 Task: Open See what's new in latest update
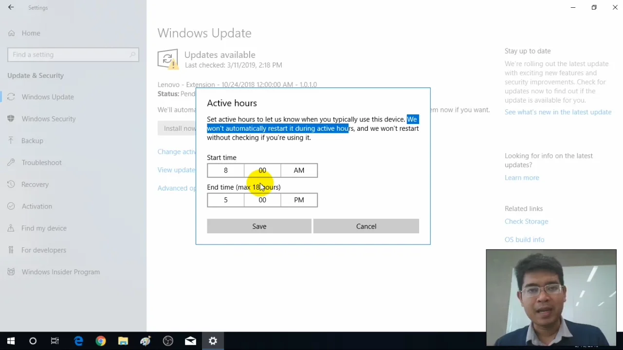click(558, 112)
